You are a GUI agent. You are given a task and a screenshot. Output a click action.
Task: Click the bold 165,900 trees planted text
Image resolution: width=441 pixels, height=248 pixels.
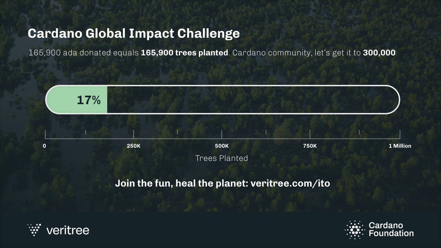pos(184,53)
